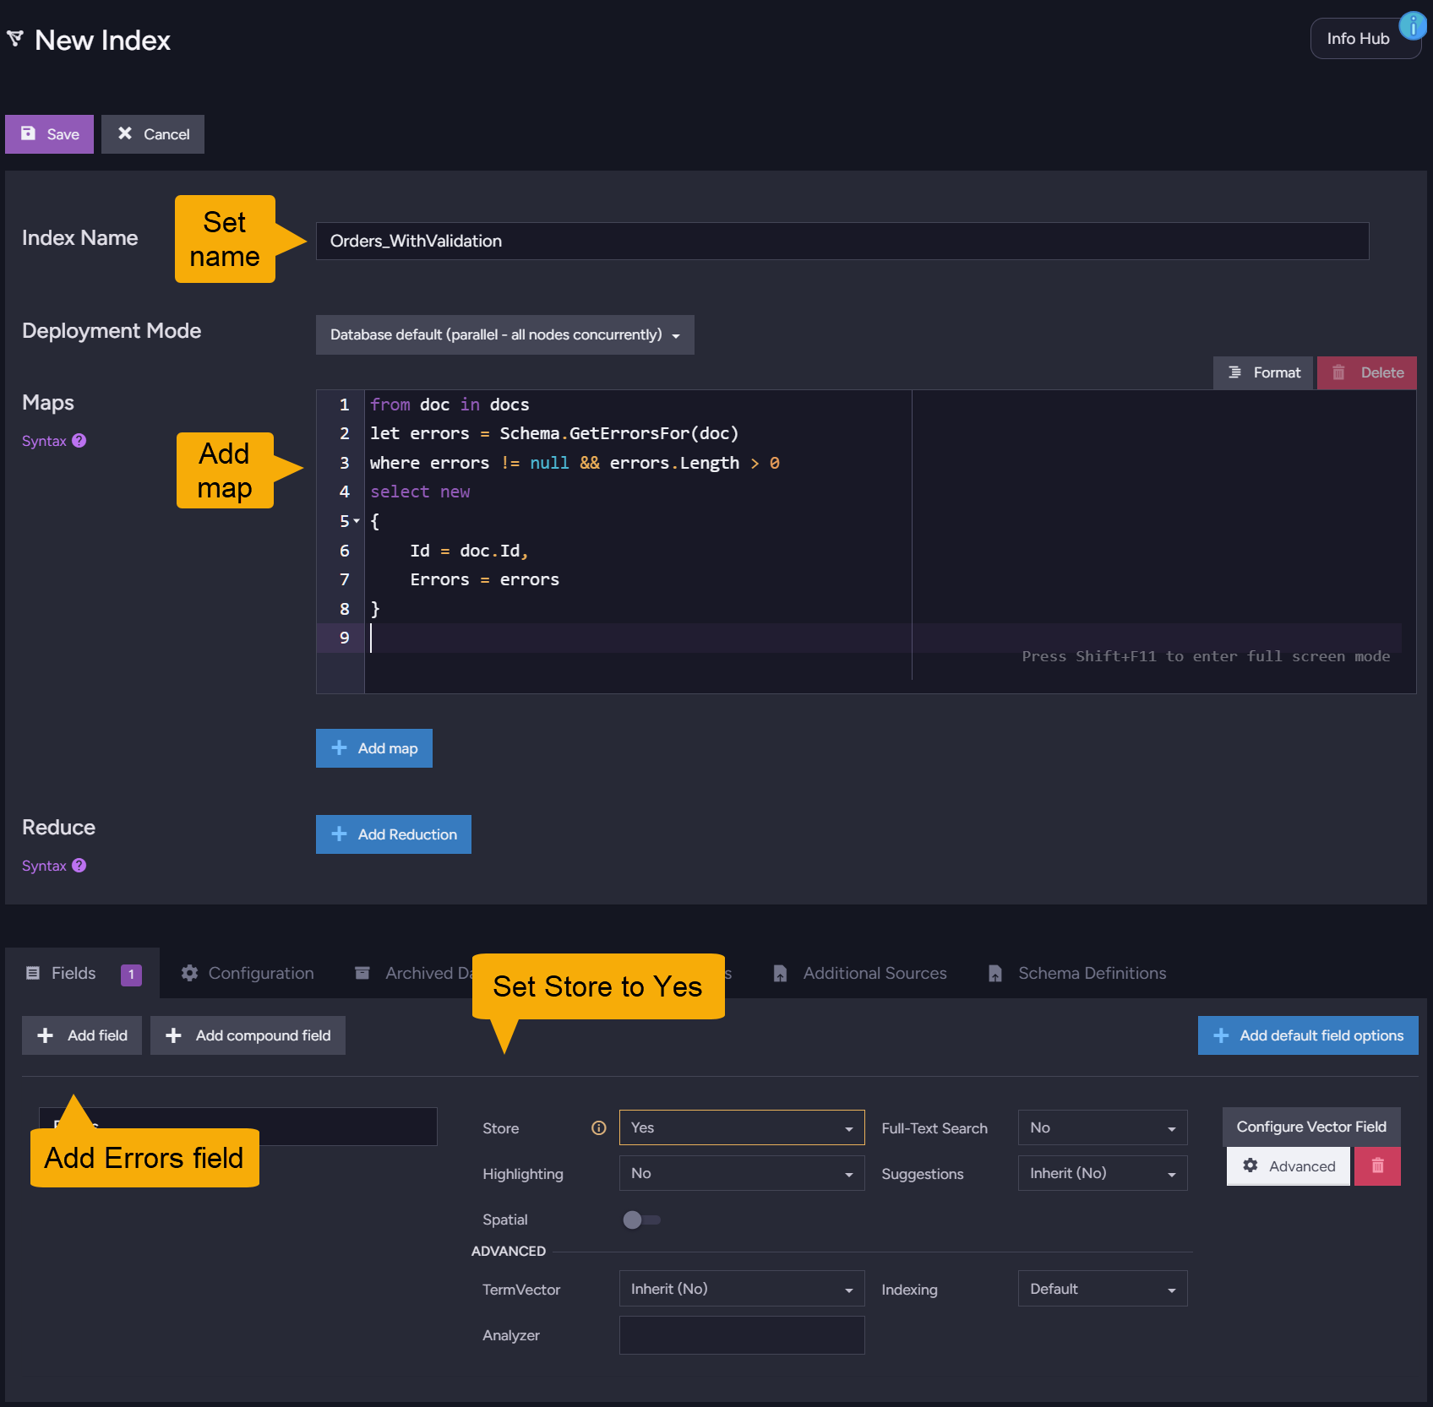Collapse the code block at line 5
Image resolution: width=1433 pixels, height=1407 pixels.
[357, 521]
